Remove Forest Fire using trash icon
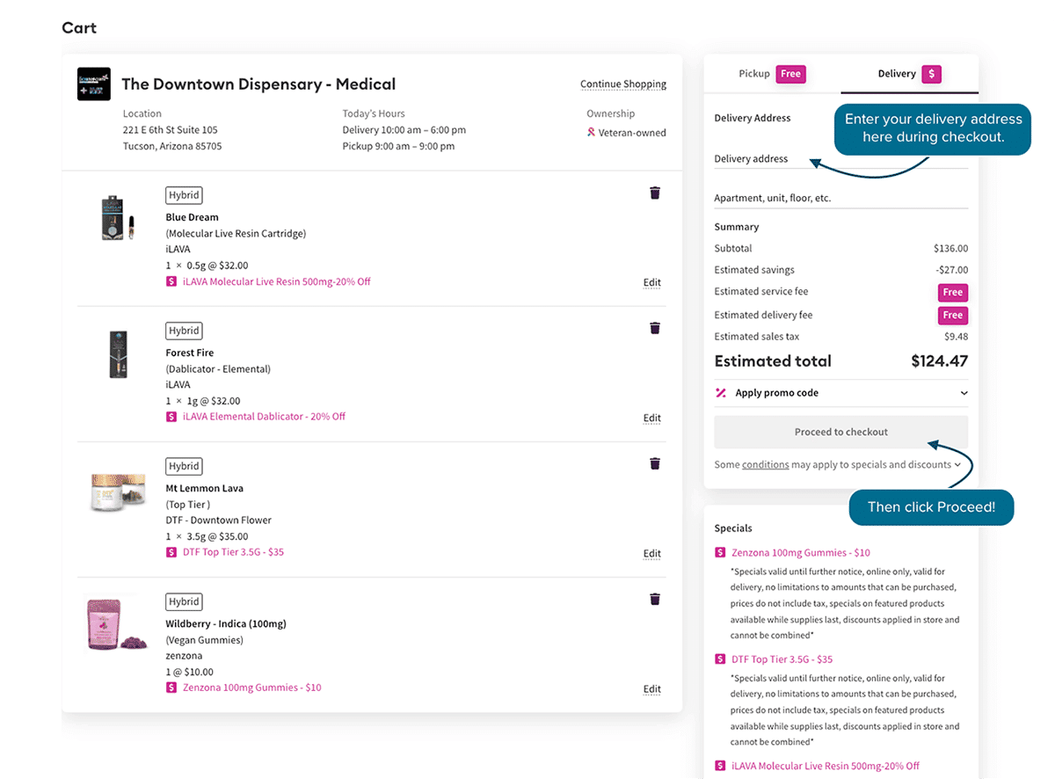This screenshot has width=1055, height=779. 655,328
